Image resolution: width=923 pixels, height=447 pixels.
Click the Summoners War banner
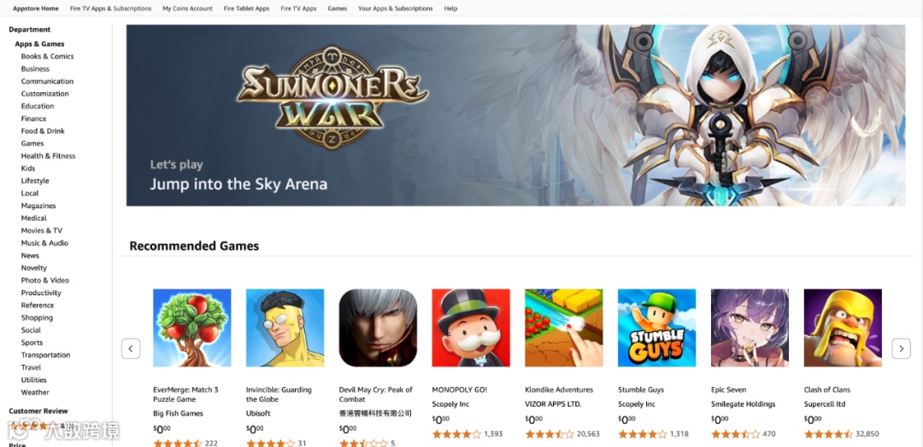(515, 115)
